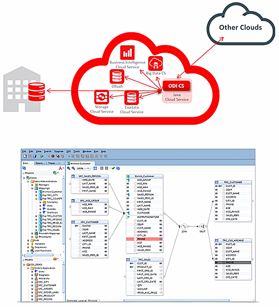This screenshot has height=307, width=279.
Task: Collapse the Demo project tree node
Action: pyautogui.click(x=24, y=178)
